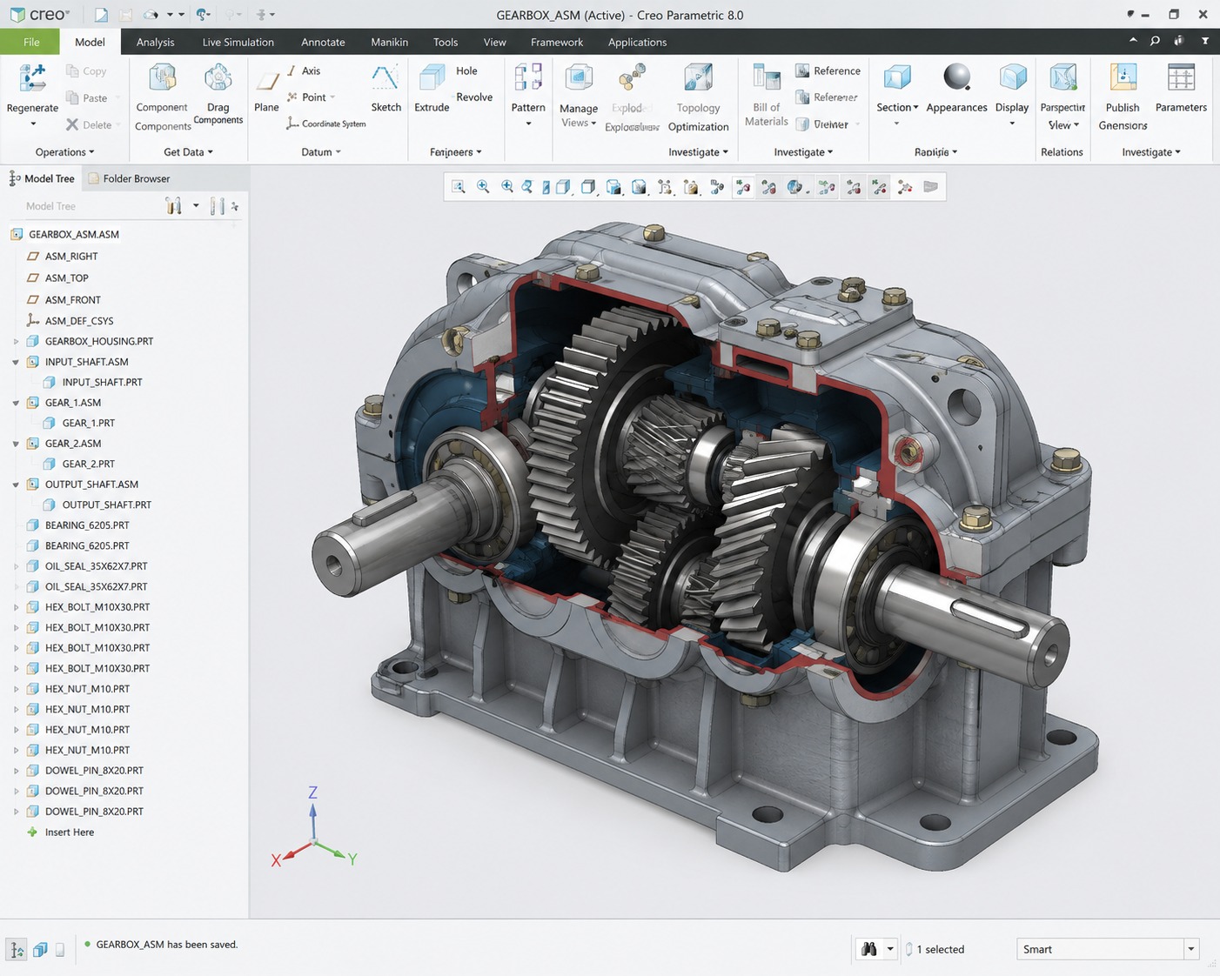Open the Operations group dropdown
Image resolution: width=1220 pixels, height=976 pixels.
(64, 151)
